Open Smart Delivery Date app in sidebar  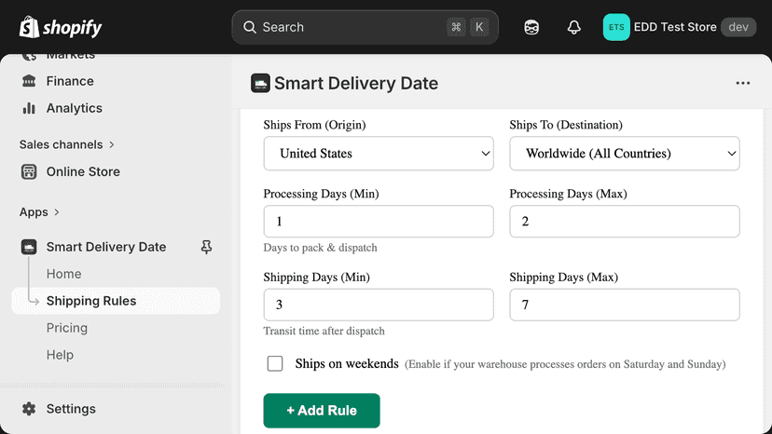pos(106,247)
